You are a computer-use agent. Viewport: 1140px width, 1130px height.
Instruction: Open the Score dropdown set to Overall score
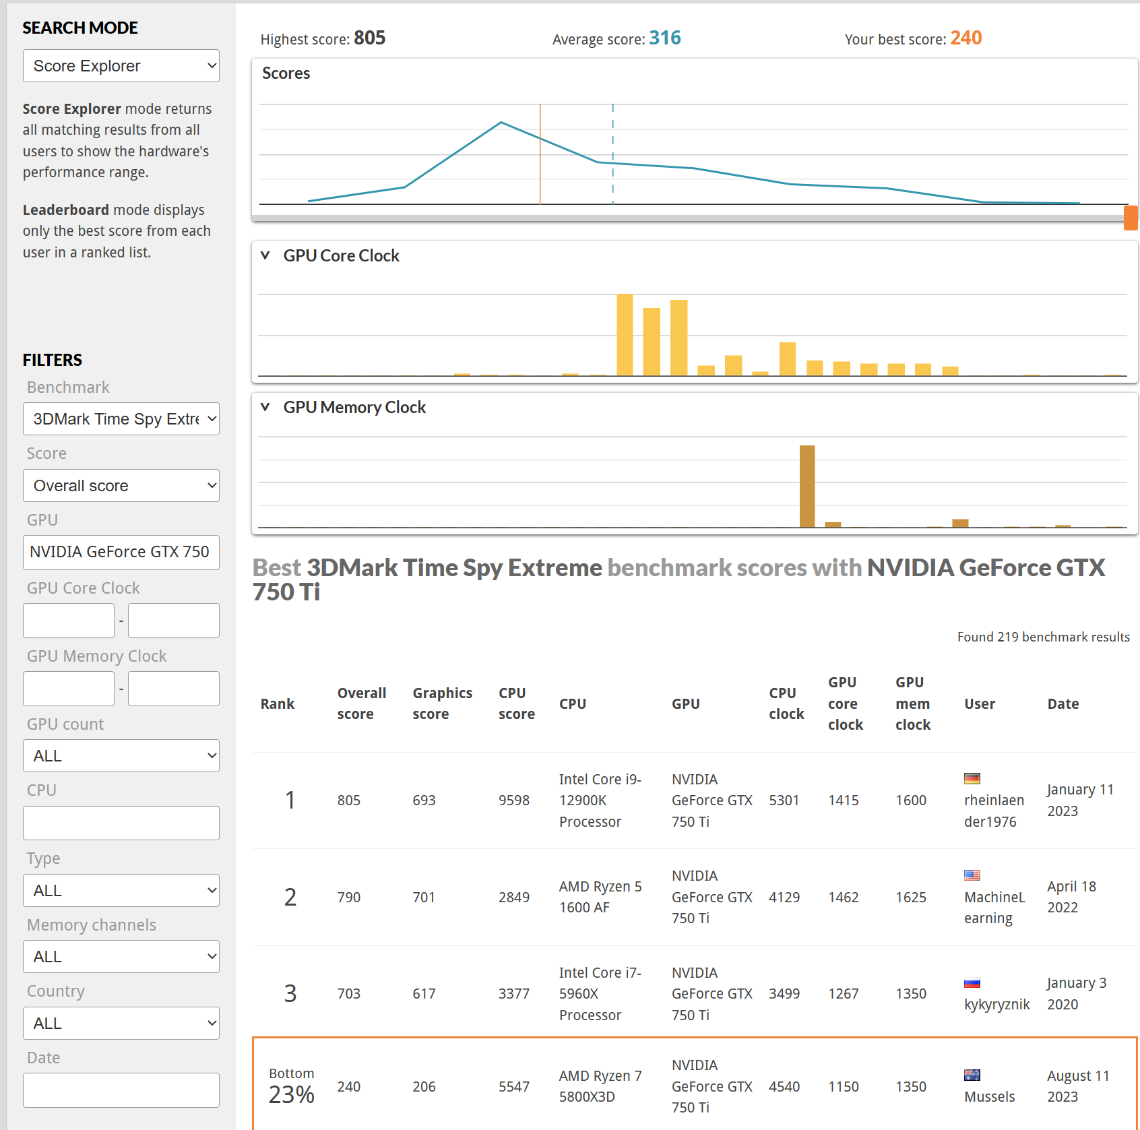[121, 486]
